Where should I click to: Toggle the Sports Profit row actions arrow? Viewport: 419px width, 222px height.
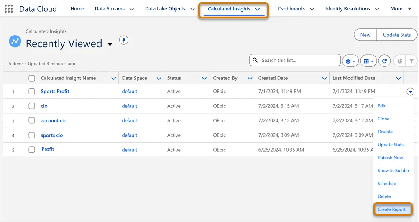[411, 92]
